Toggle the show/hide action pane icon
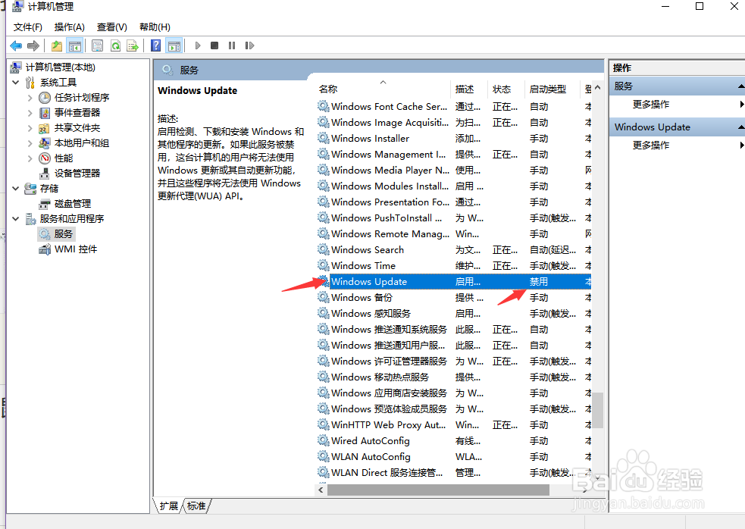The image size is (745, 529). click(x=174, y=45)
